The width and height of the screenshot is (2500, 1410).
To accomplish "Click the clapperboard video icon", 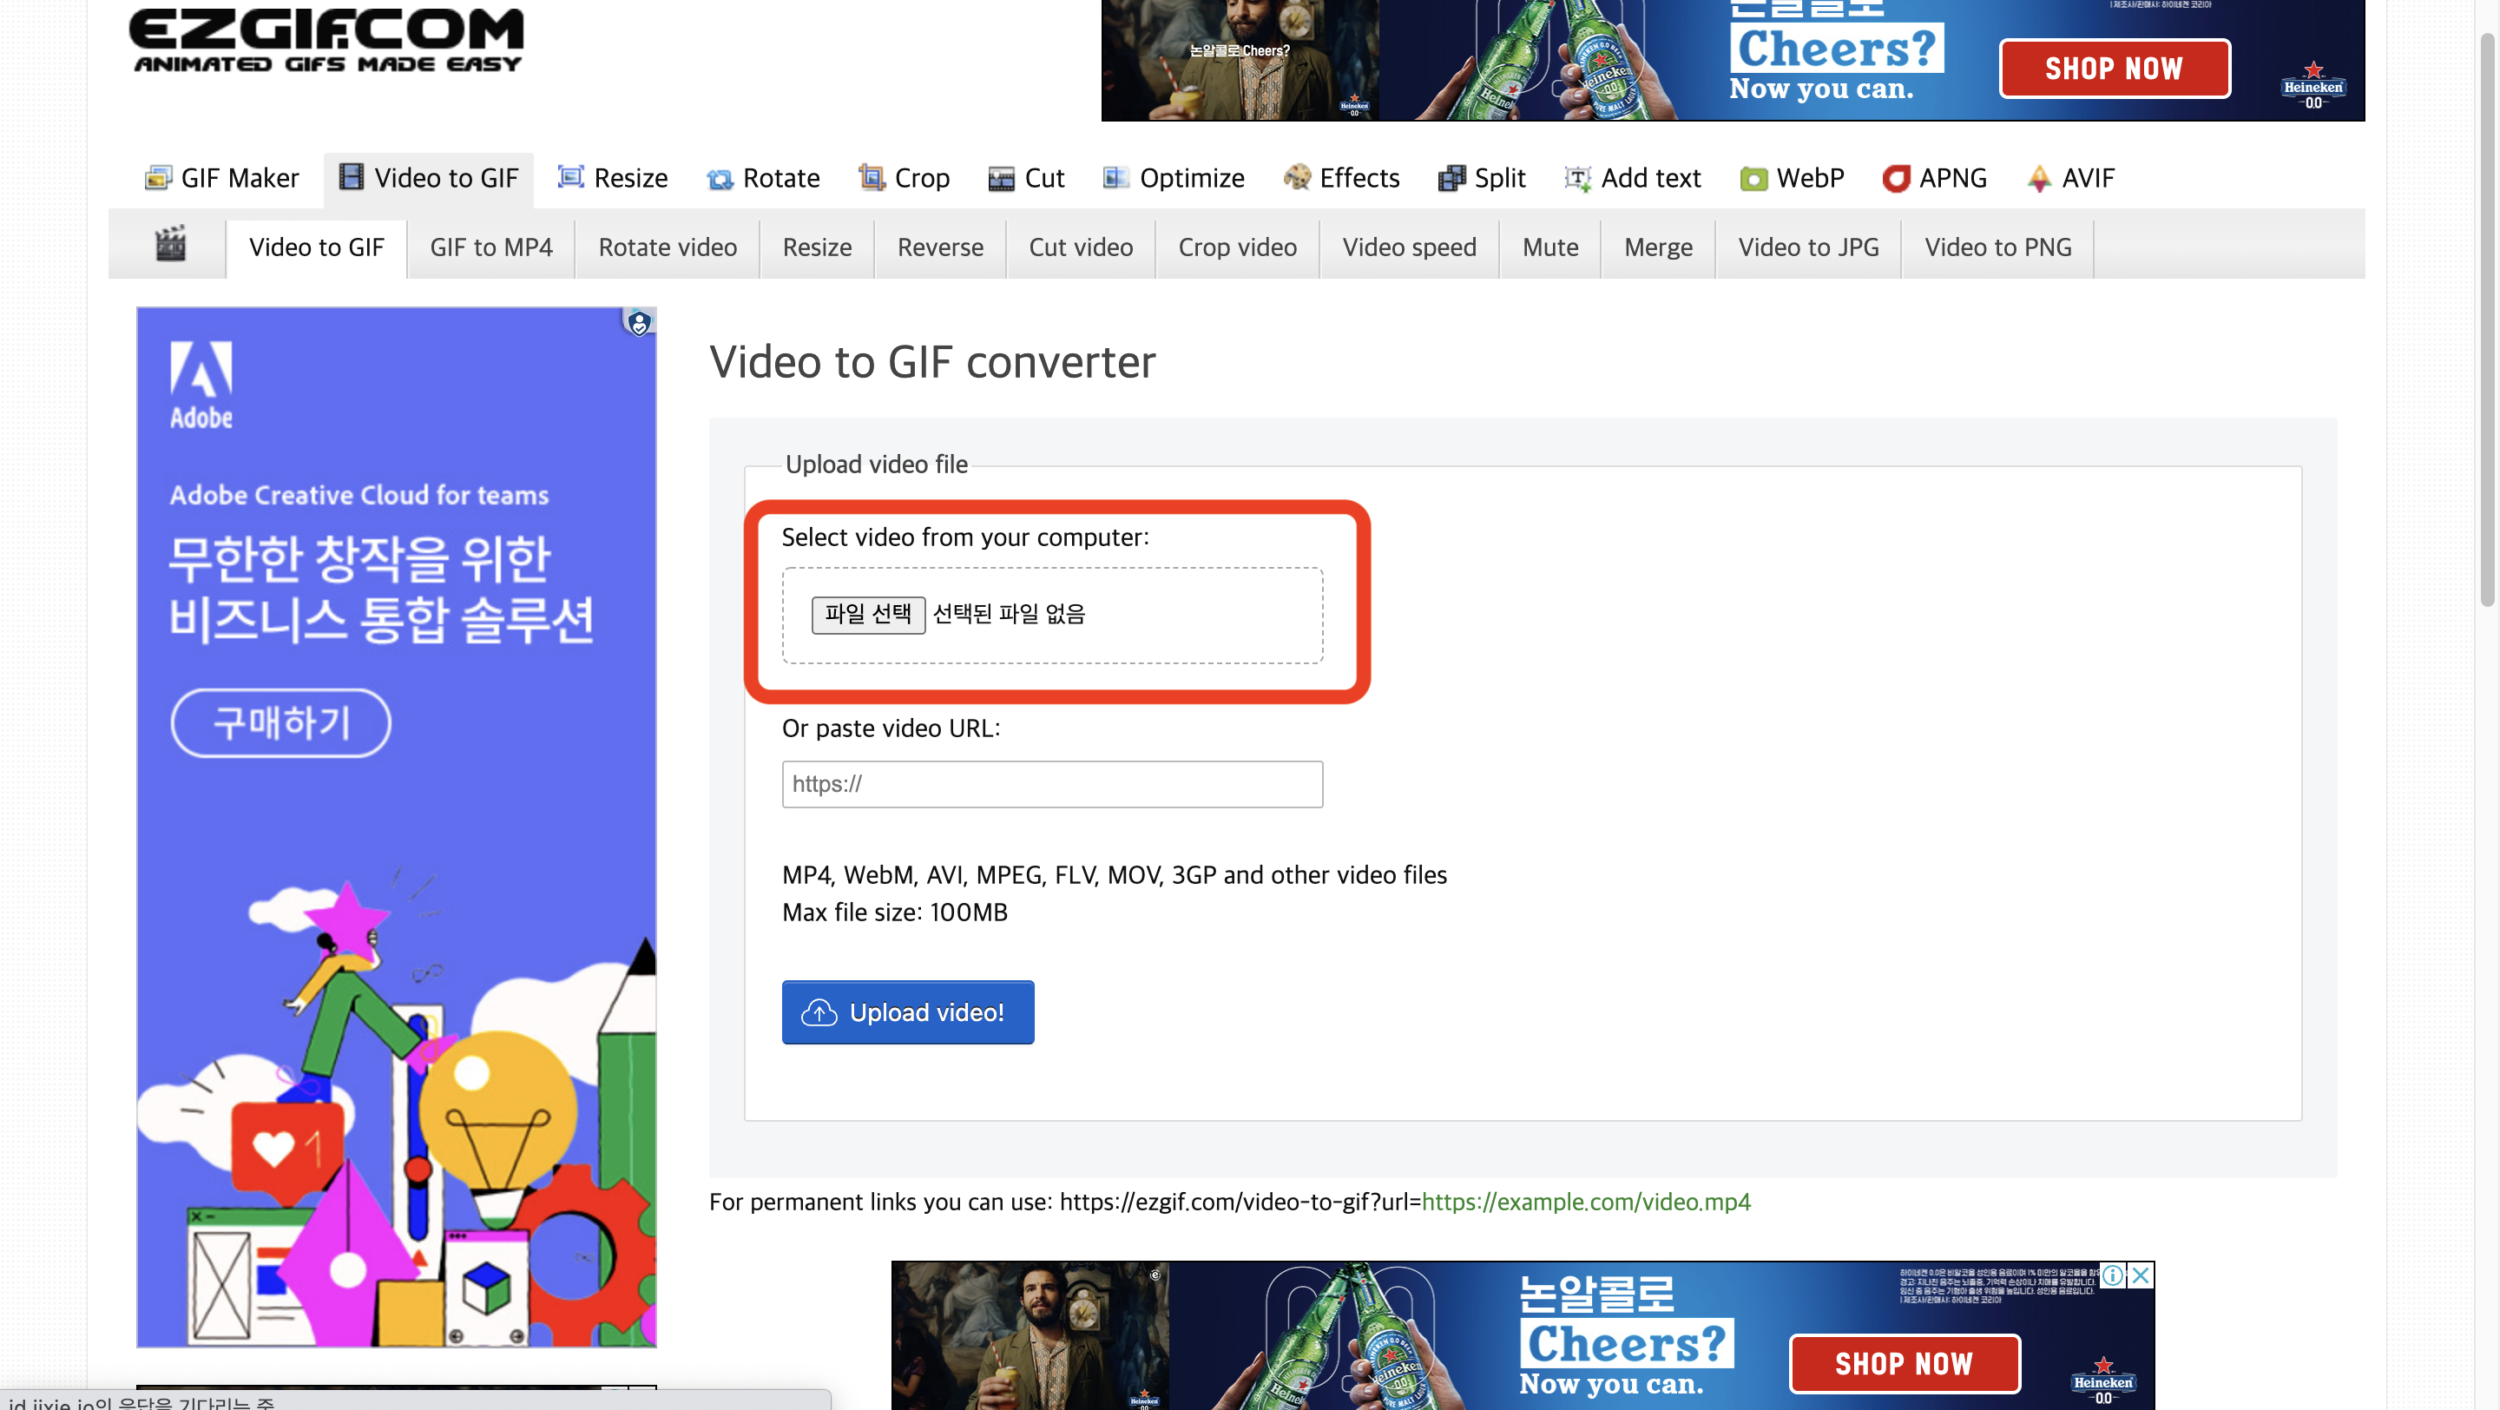I will pos(171,245).
